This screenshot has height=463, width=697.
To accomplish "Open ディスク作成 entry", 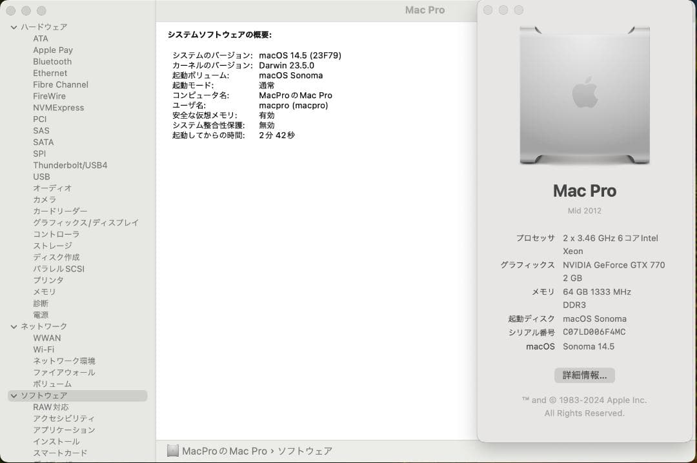I will pyautogui.click(x=56, y=258).
